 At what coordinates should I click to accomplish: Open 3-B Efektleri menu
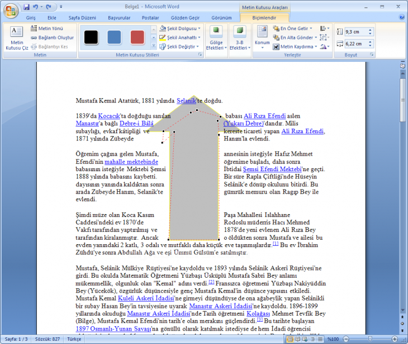tap(240, 38)
